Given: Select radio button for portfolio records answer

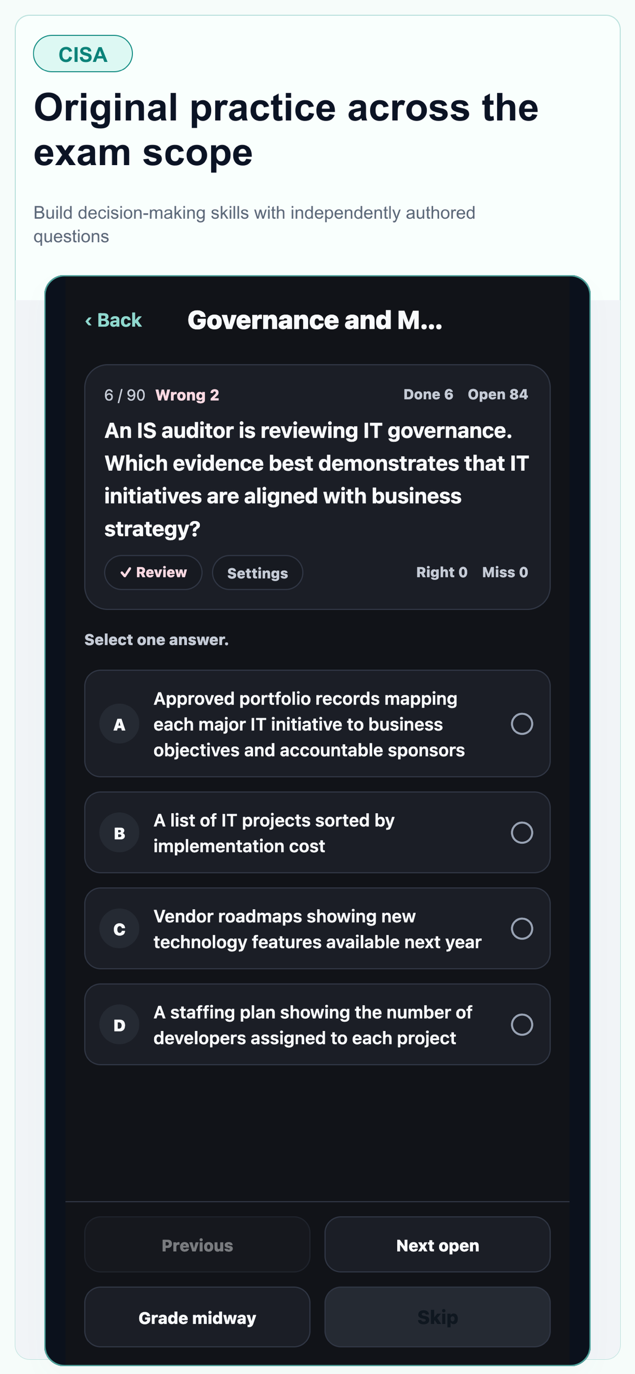Looking at the screenshot, I should (522, 724).
